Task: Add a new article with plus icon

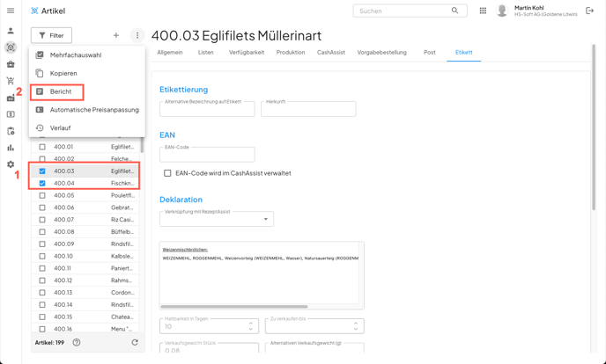Action: click(x=116, y=35)
